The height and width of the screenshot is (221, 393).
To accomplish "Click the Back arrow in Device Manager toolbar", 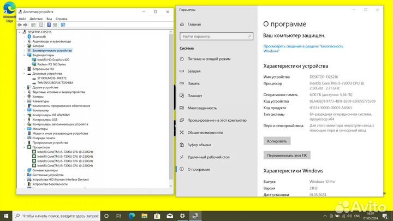I will coord(20,25).
